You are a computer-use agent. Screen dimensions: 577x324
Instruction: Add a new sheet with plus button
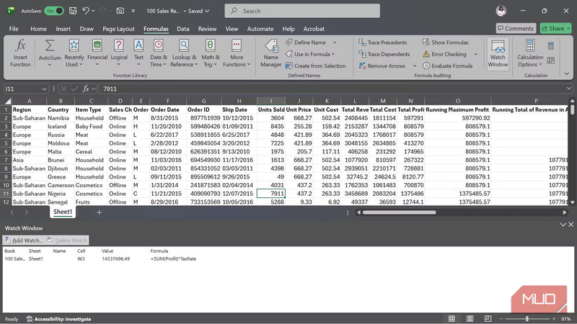(x=99, y=212)
